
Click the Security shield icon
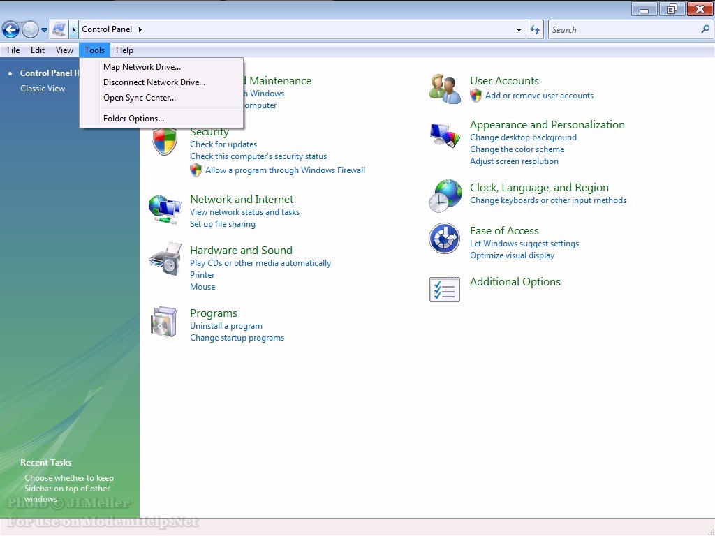(x=165, y=142)
